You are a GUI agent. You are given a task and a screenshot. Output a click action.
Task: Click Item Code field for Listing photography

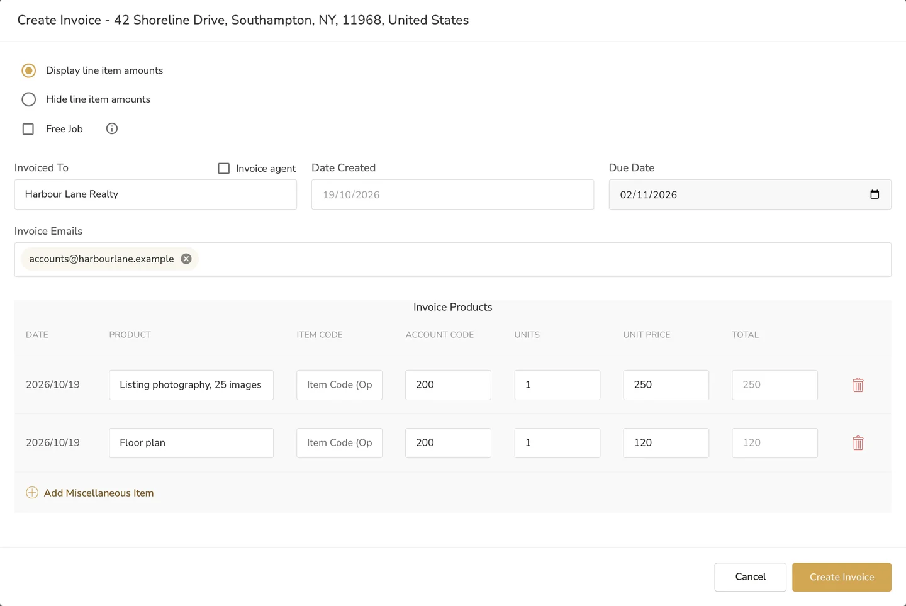pos(339,385)
